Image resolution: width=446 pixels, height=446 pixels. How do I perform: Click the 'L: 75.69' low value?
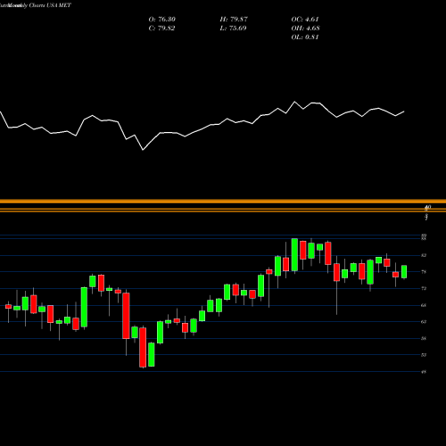pos(233,29)
